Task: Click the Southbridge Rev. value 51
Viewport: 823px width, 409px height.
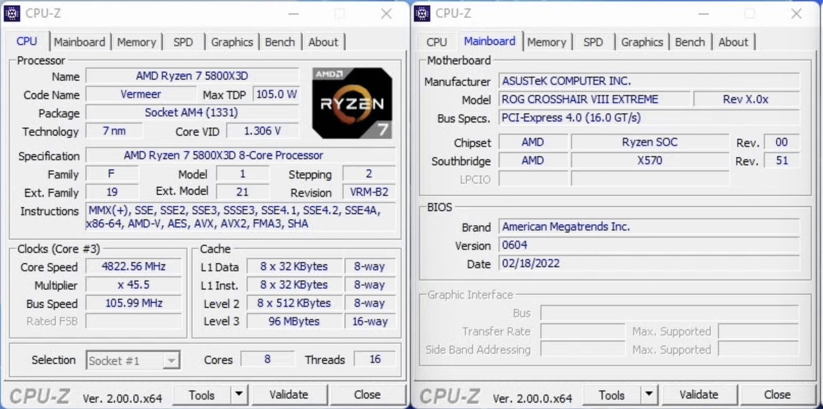Action: coord(782,161)
